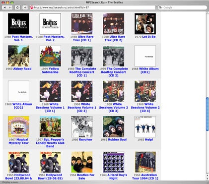This screenshot has height=184, width=209.
Task: Click the scrollbar down arrow
Action: (x=208, y=179)
